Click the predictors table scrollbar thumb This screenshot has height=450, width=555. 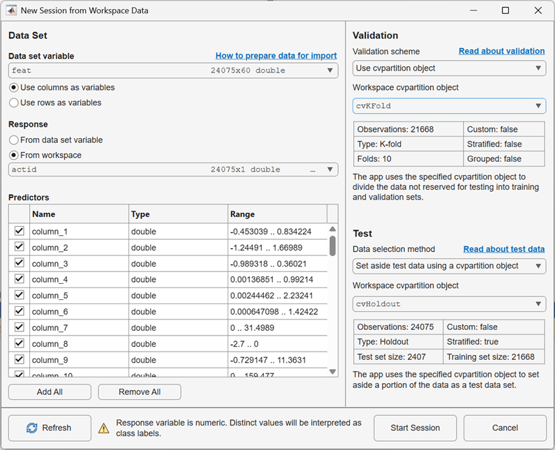332,246
